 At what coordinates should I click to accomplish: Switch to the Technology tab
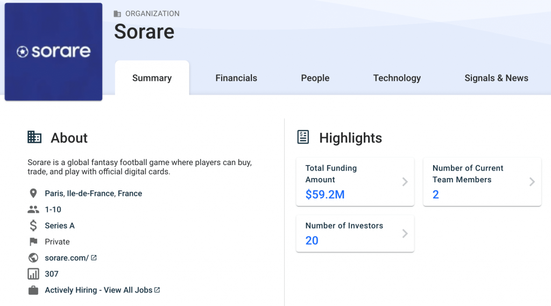pyautogui.click(x=397, y=78)
